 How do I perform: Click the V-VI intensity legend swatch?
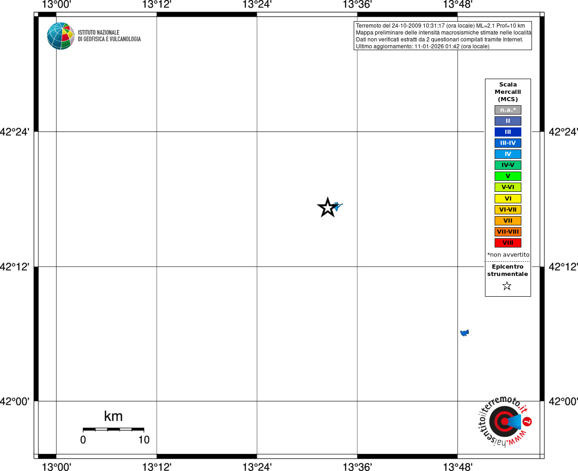[508, 187]
